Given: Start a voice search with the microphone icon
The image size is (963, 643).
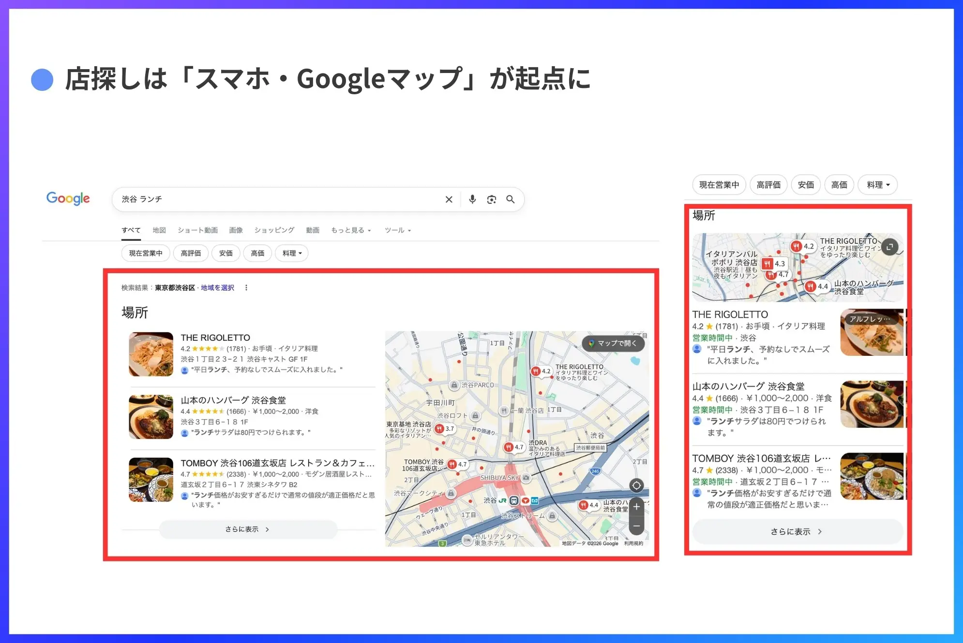Looking at the screenshot, I should (x=472, y=199).
